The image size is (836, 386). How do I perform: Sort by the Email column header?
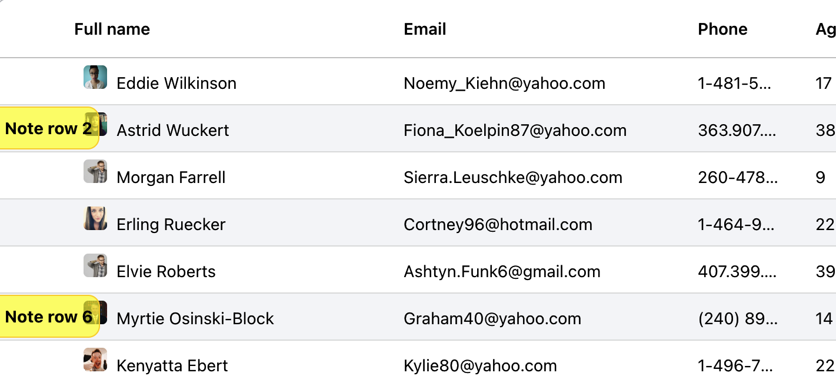pyautogui.click(x=425, y=29)
